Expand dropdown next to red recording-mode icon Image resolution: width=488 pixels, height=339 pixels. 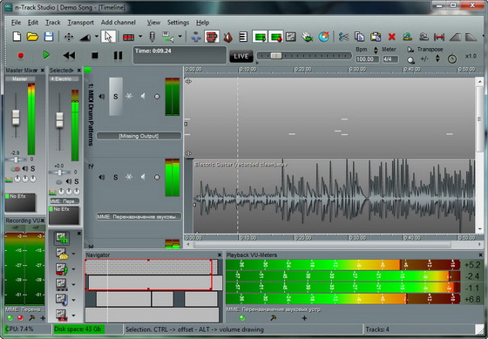[140, 37]
